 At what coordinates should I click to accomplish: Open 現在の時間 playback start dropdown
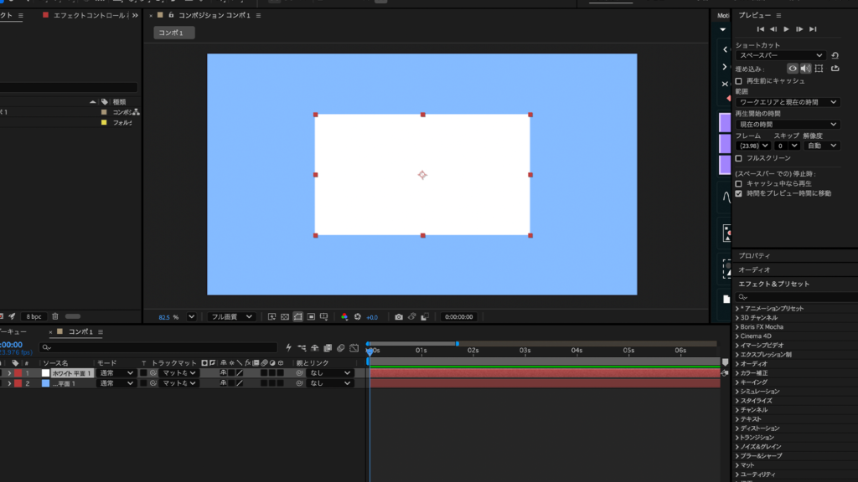click(788, 125)
